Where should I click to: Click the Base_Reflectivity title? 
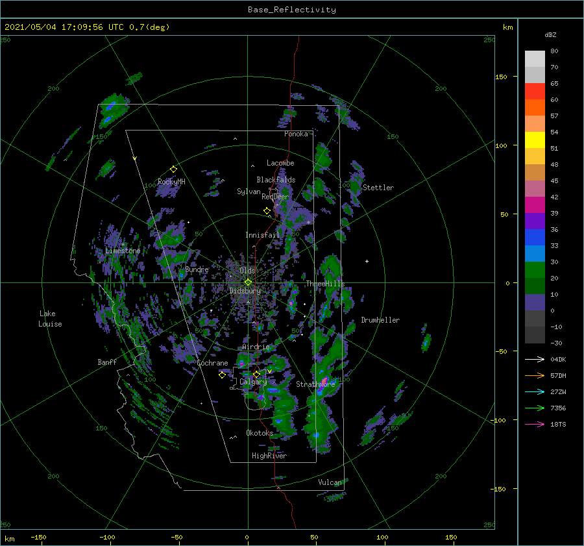click(292, 10)
